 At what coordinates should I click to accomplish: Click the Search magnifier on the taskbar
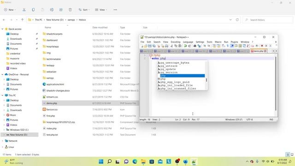tap(109, 161)
